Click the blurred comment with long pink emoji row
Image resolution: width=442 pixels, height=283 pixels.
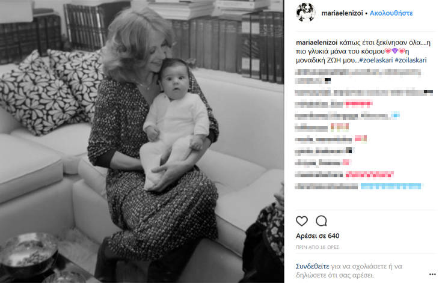[344, 175]
